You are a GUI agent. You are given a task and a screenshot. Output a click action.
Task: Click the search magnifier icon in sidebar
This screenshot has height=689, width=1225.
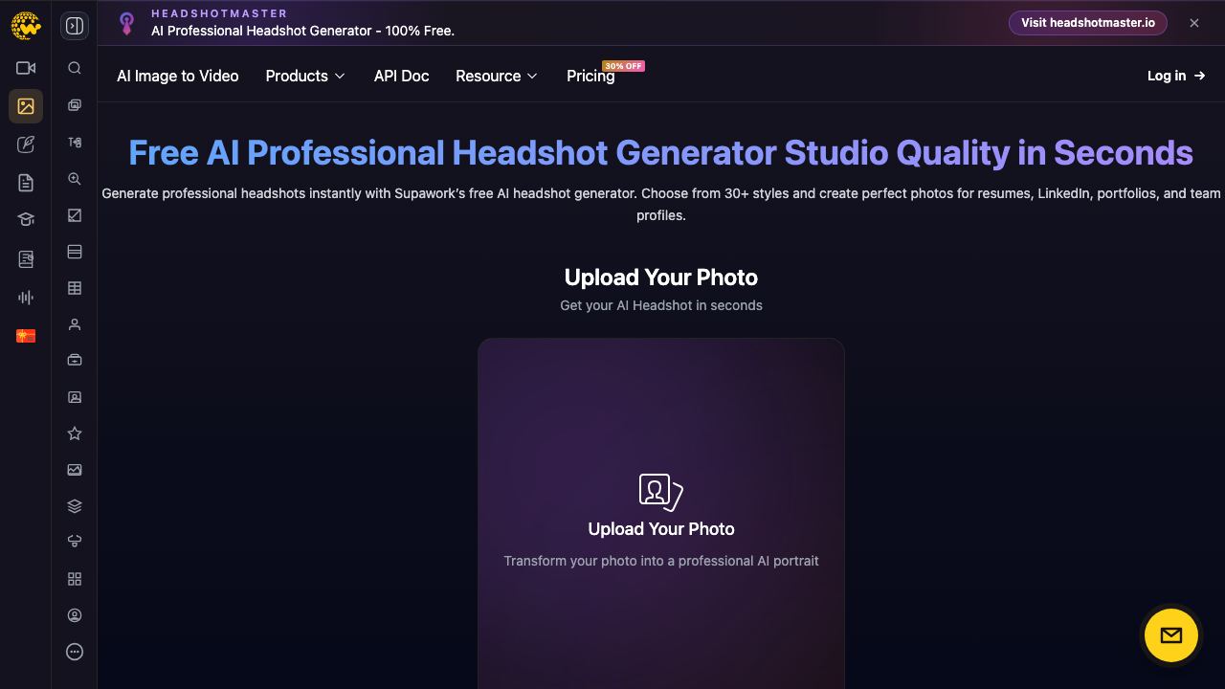[x=75, y=68]
